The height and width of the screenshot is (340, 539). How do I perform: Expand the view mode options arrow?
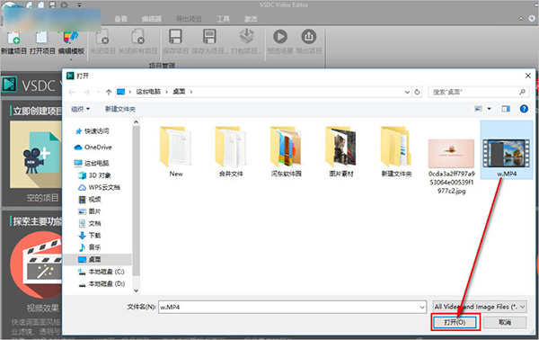[489, 109]
